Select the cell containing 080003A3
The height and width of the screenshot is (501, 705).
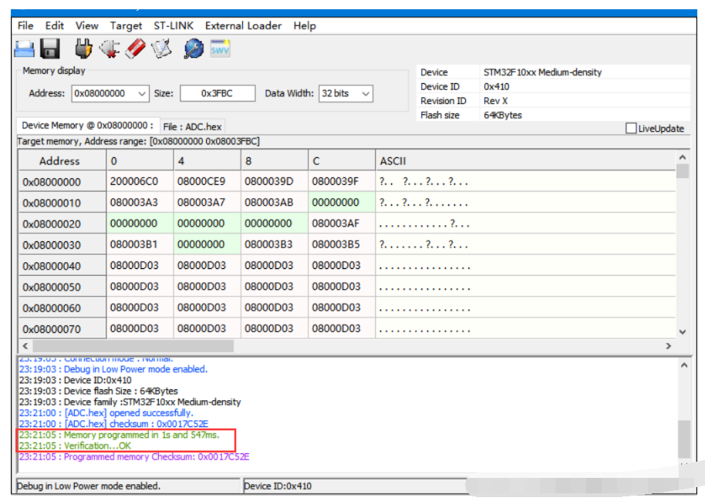tap(140, 203)
